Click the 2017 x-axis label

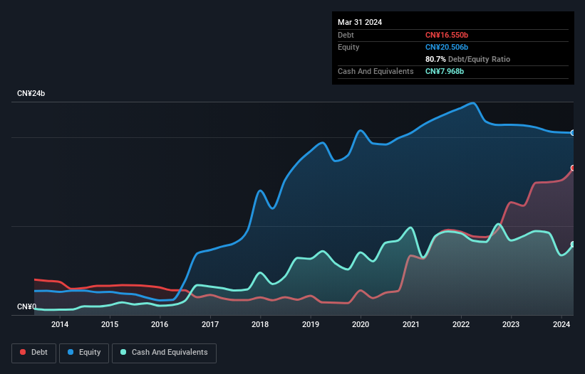(210, 324)
